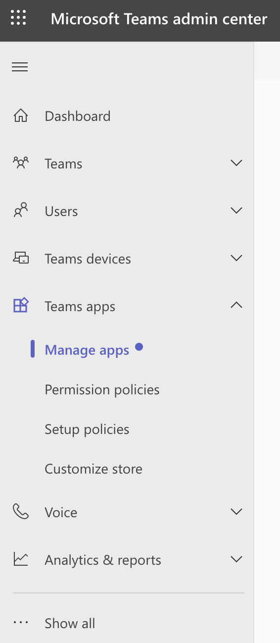The height and width of the screenshot is (643, 280).
Task: Expand the Teams devices chevron
Action: click(x=236, y=258)
